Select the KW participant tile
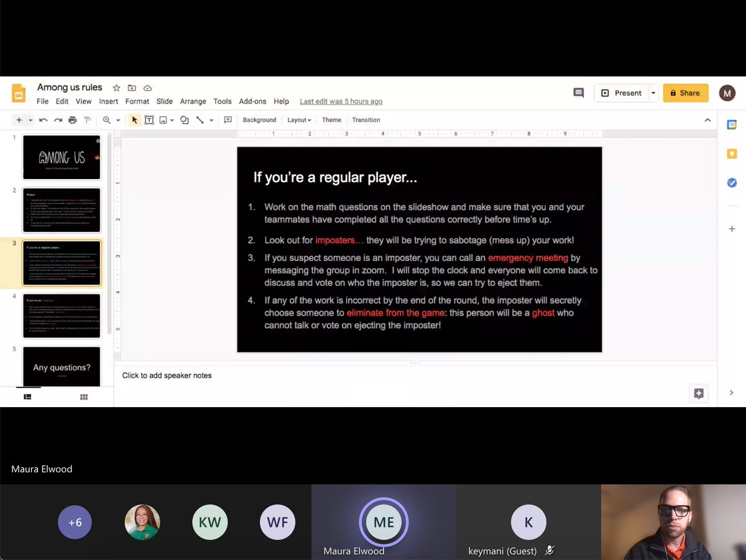The height and width of the screenshot is (560, 746). tap(210, 522)
